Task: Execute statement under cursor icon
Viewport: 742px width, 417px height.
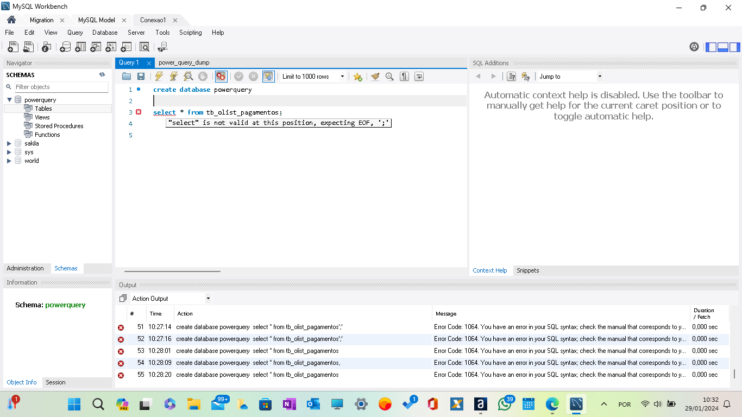Action: (174, 77)
